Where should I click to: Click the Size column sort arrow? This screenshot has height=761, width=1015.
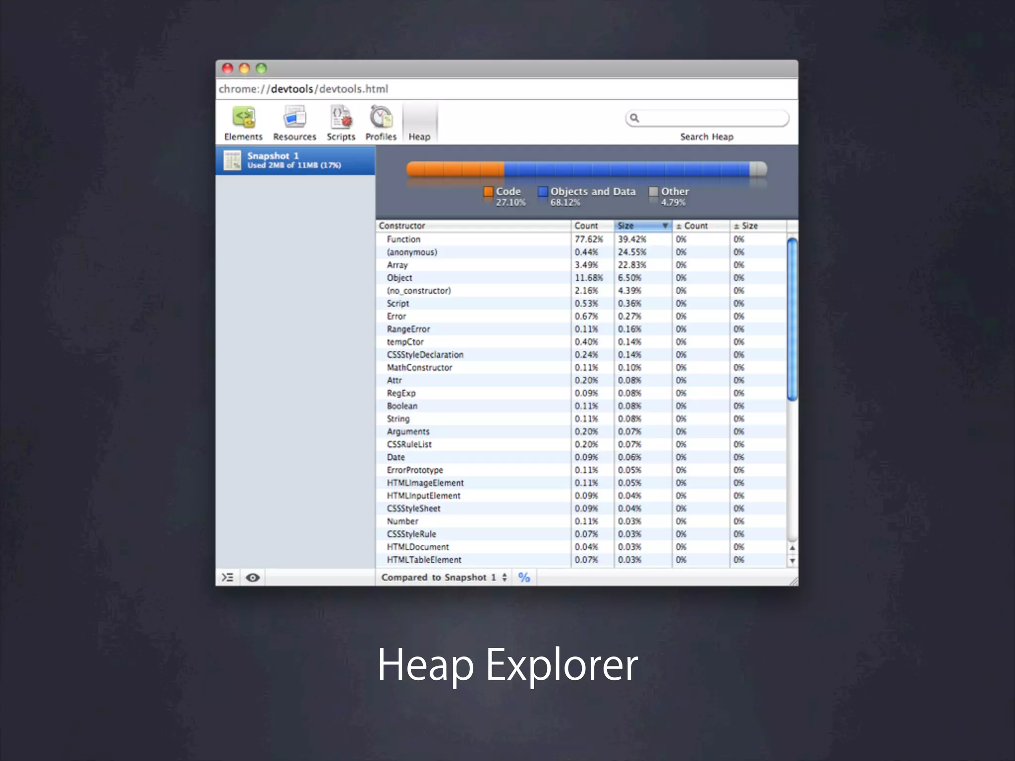point(665,226)
